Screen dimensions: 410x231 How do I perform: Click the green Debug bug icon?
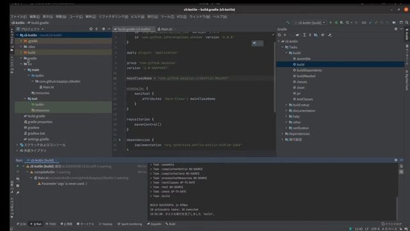336,23
